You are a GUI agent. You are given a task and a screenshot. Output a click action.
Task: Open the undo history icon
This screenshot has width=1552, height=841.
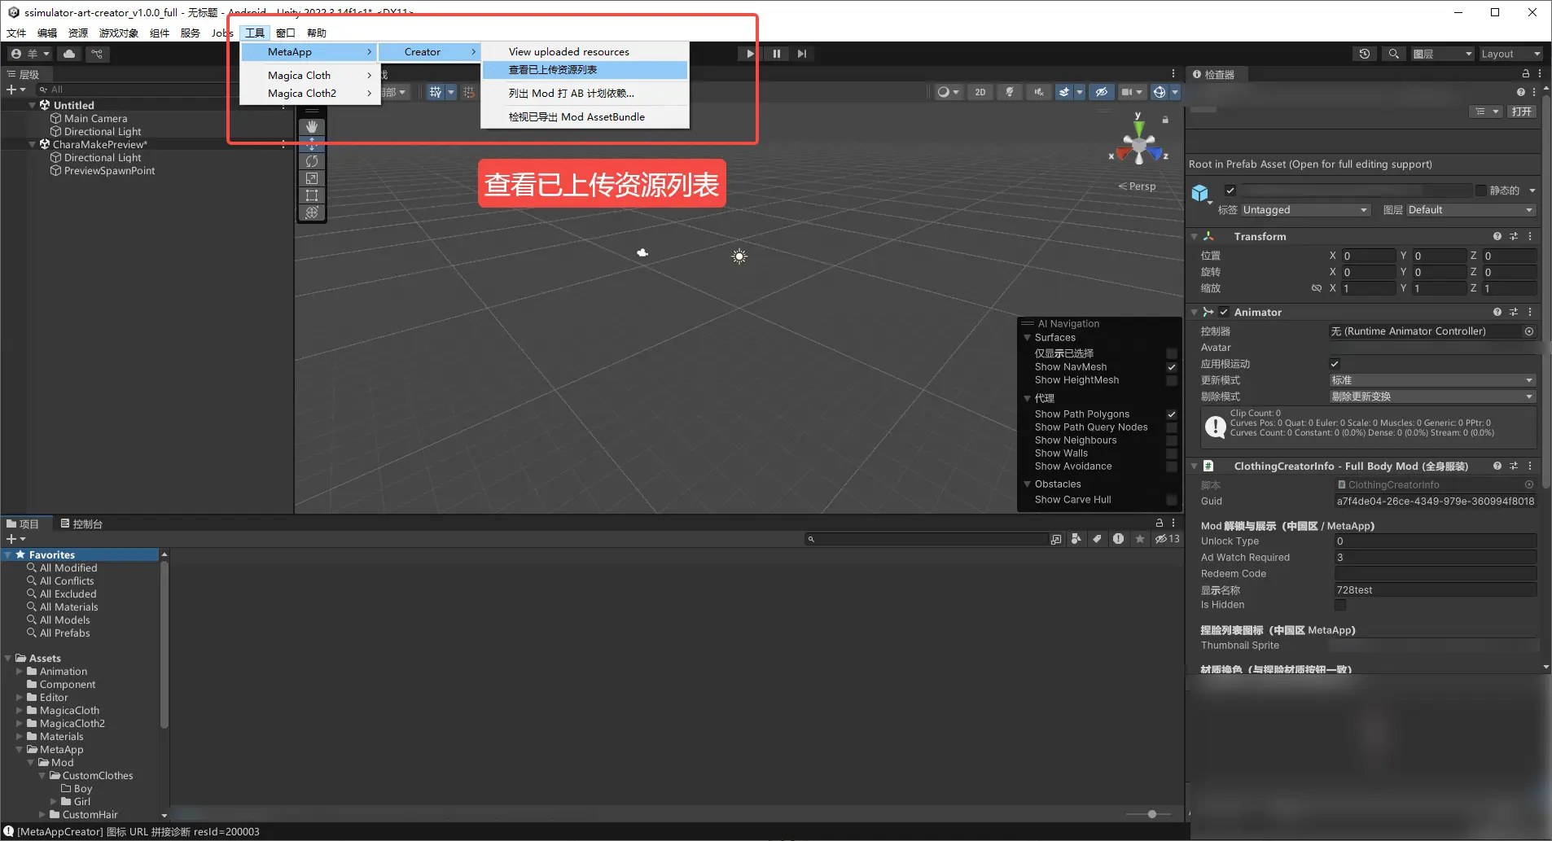[x=1365, y=54]
